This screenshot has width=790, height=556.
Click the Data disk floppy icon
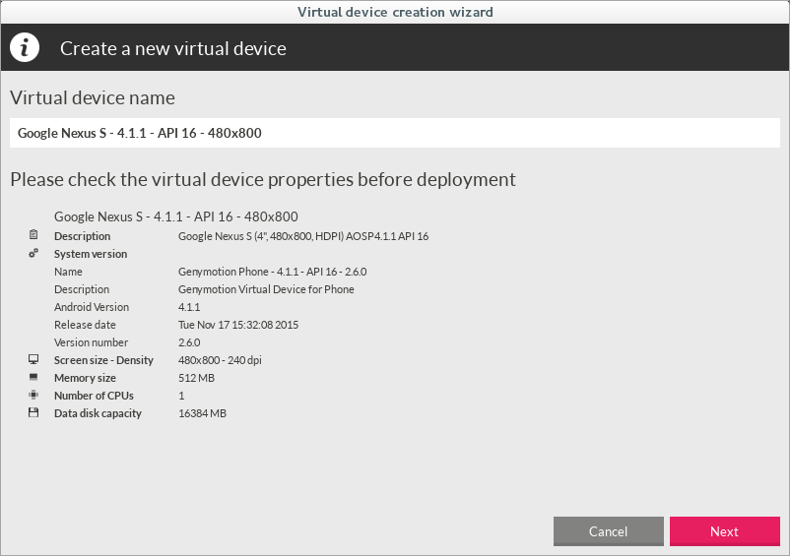point(33,412)
